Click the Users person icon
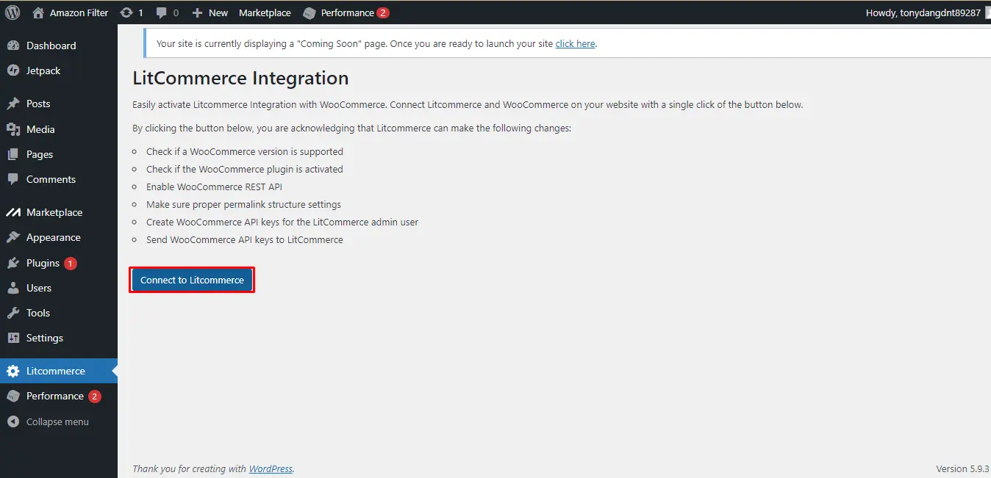The image size is (991, 478). [13, 288]
